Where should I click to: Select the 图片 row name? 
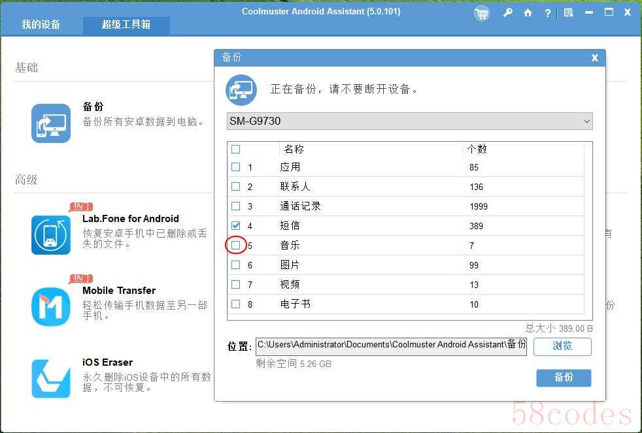tap(290, 265)
